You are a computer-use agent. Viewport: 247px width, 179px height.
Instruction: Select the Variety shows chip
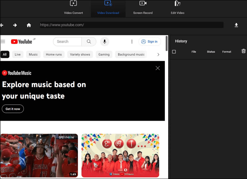click(x=80, y=54)
